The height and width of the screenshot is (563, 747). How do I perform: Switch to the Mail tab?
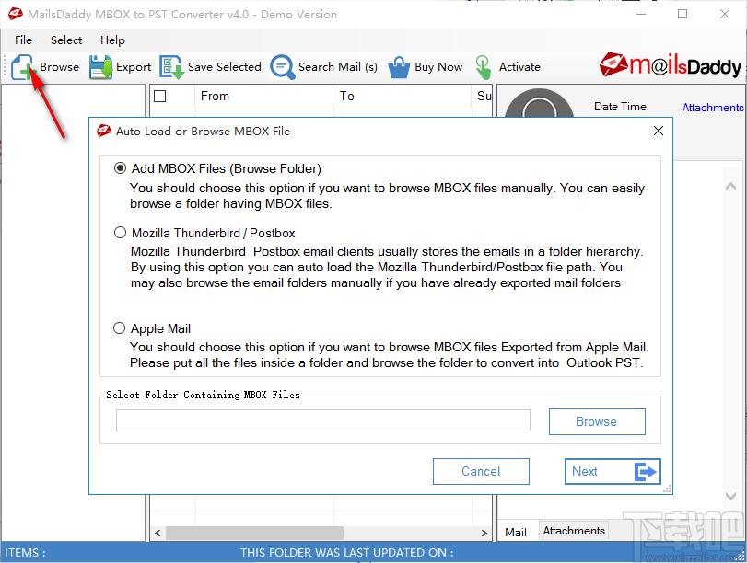tap(516, 532)
